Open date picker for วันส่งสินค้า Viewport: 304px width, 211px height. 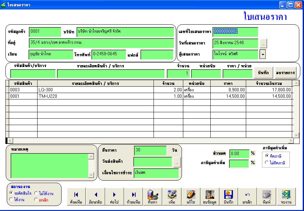click(177, 162)
